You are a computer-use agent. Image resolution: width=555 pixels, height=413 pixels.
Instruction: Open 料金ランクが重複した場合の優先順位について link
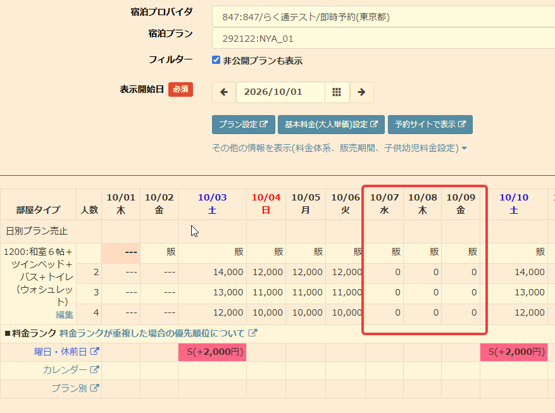[x=158, y=333]
